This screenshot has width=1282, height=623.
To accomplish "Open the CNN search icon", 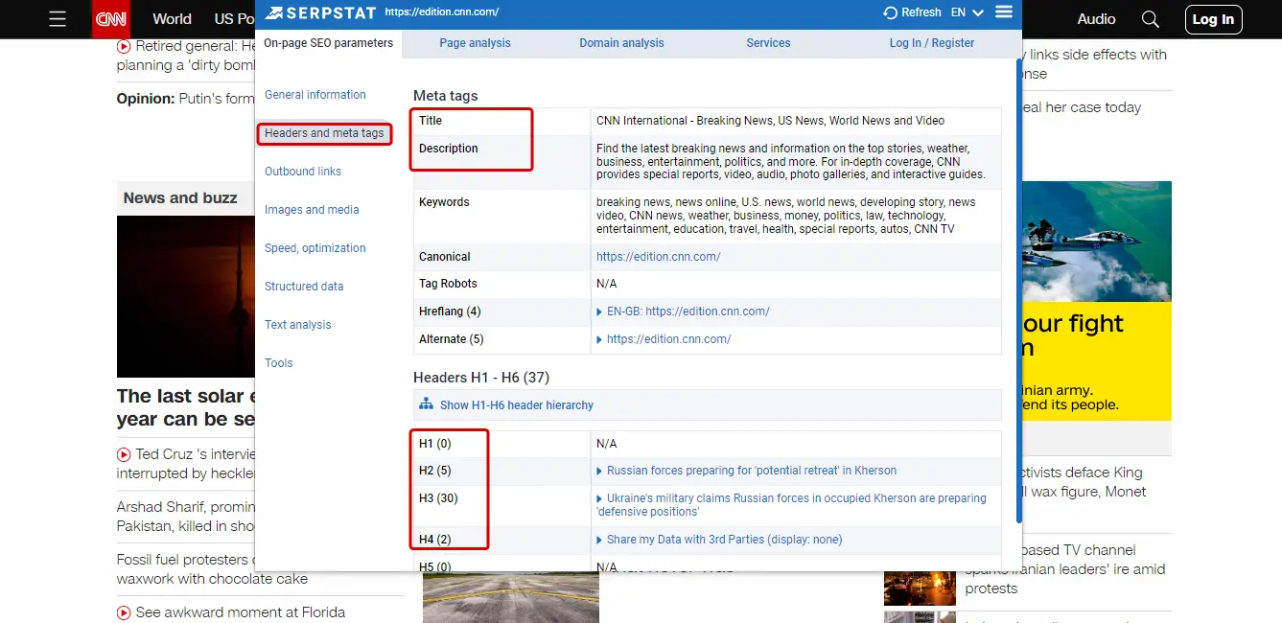I will coord(1151,19).
